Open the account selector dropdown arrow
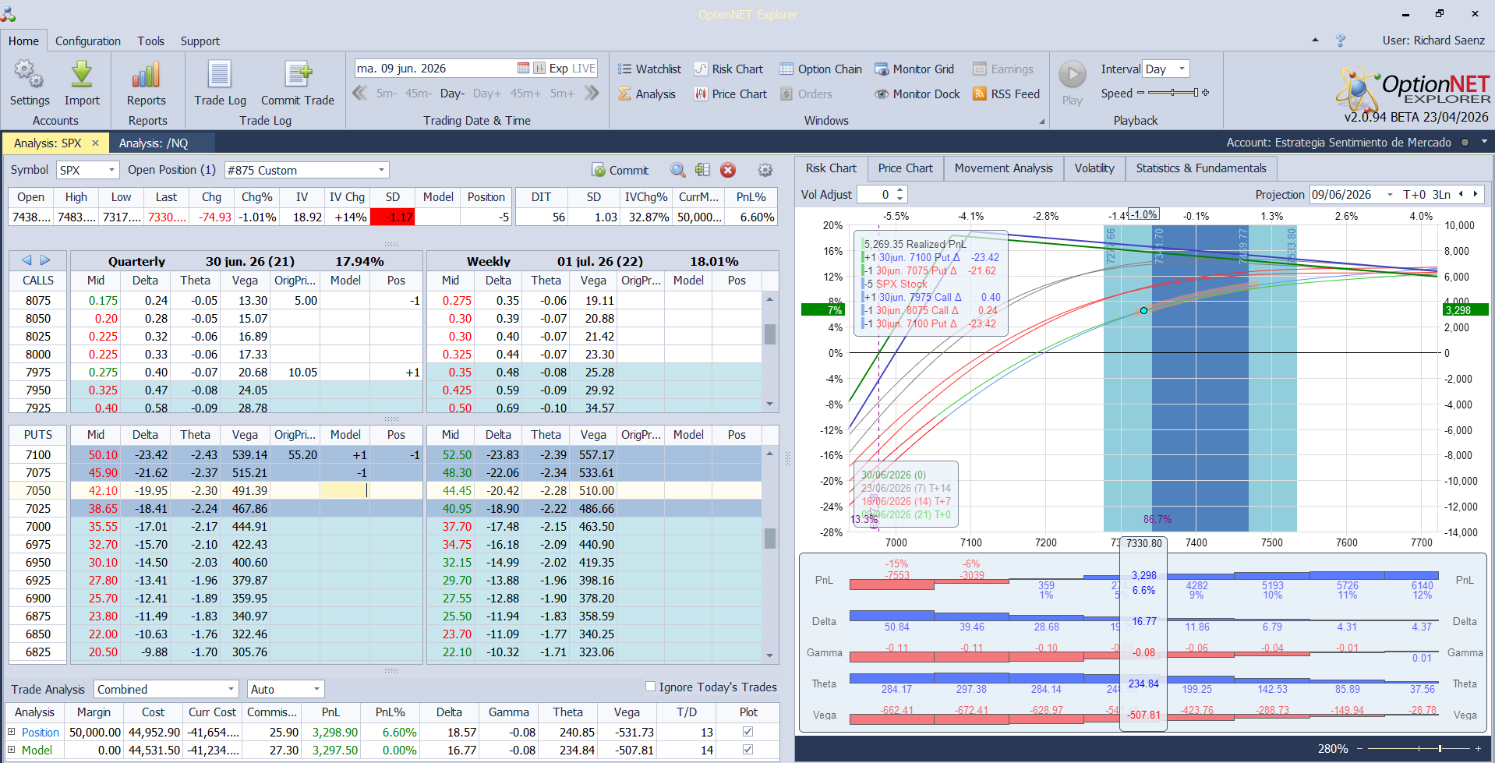Viewport: 1495px width, 763px height. (x=1484, y=142)
